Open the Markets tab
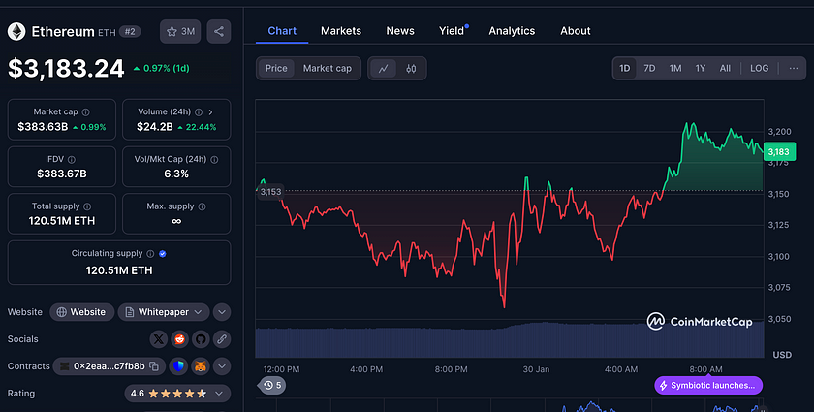Image resolution: width=814 pixels, height=412 pixels. pos(340,31)
